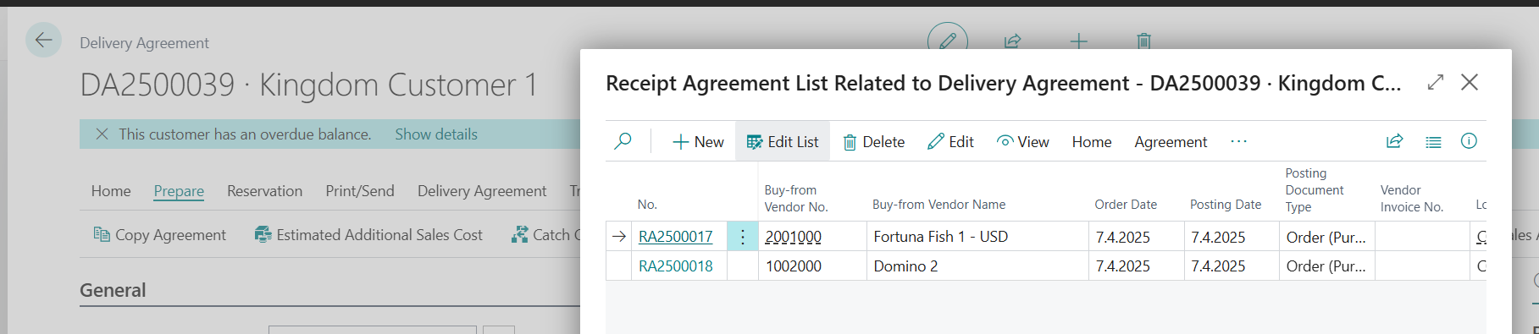Open row actions menu for RA2500017
Viewport: 1539px width, 334px height.
[x=743, y=237]
